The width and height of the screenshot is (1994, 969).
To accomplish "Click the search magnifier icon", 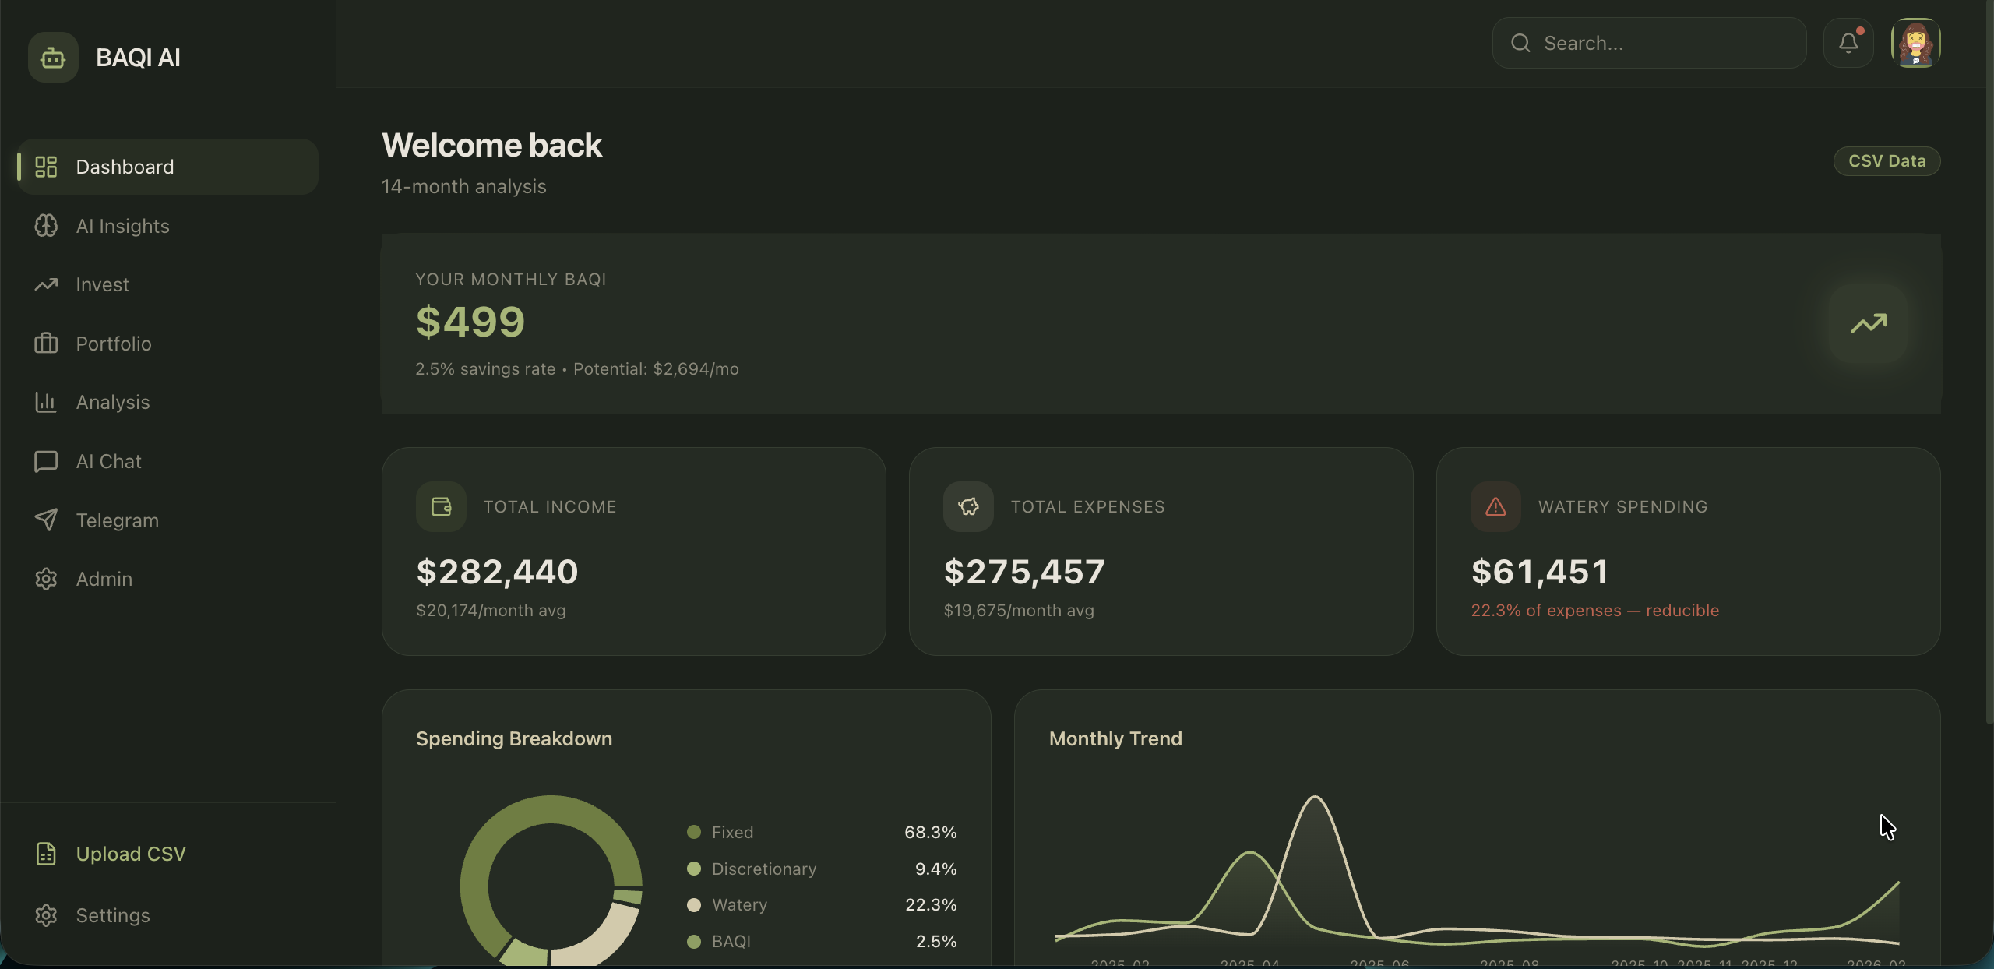I will pos(1520,43).
